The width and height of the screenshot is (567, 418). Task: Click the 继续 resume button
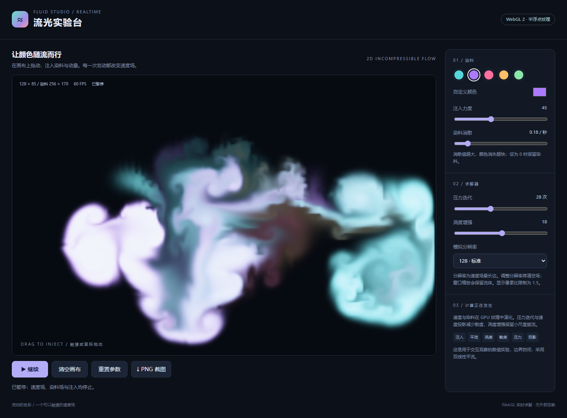pos(30,369)
